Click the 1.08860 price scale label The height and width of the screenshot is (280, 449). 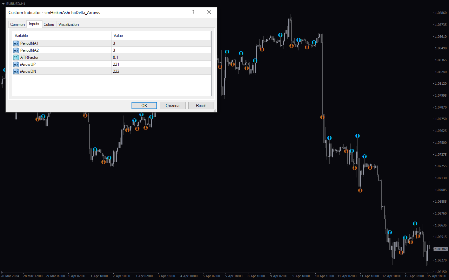pyautogui.click(x=440, y=13)
